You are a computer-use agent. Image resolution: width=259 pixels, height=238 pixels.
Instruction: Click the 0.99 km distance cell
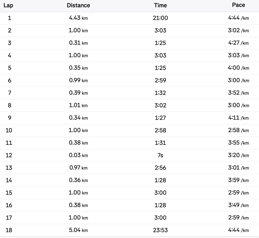(78, 80)
